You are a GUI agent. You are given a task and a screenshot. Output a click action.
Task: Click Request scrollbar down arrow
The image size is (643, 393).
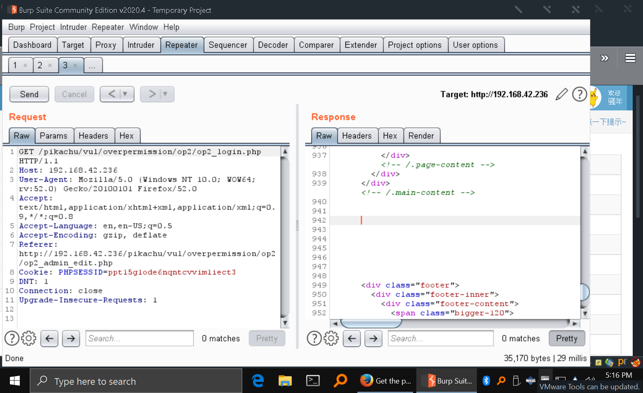point(285,323)
